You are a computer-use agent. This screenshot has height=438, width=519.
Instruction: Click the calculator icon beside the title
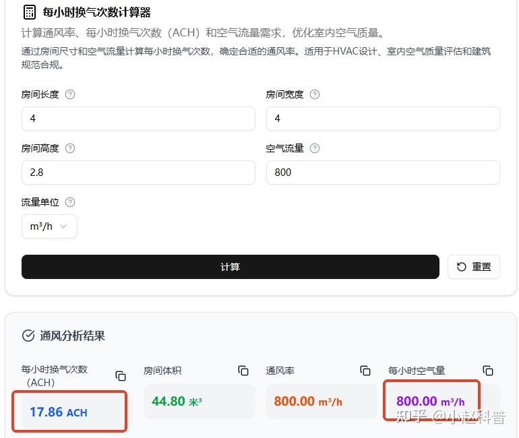point(29,12)
